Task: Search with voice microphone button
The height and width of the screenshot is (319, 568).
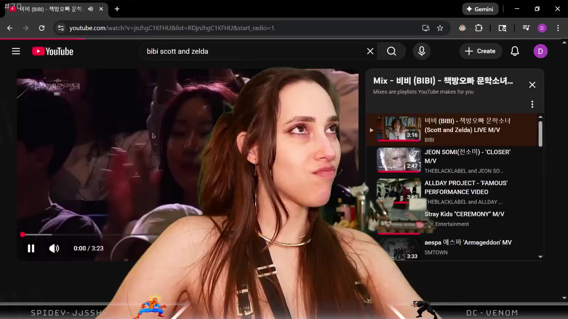Action: coord(422,51)
